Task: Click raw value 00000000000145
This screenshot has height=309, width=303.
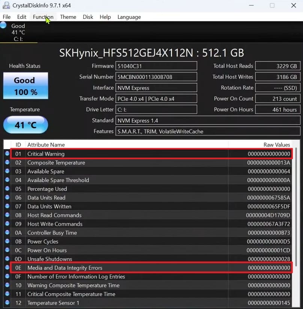Action: [x=269, y=303]
